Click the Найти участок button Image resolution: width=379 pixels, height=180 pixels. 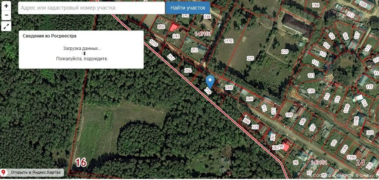click(x=188, y=8)
